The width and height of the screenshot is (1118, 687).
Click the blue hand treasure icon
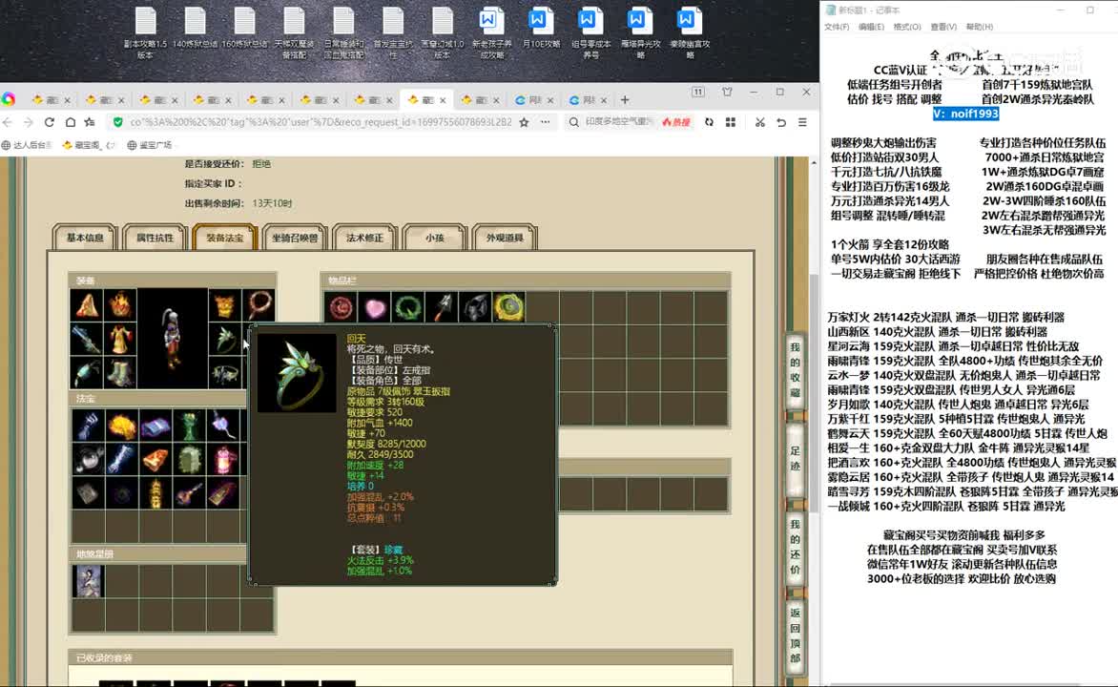[87, 426]
